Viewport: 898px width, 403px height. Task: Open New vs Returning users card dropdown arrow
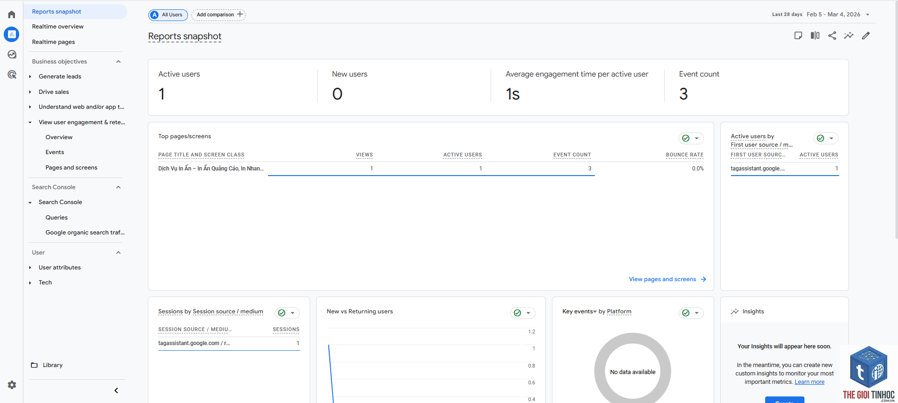[528, 313]
